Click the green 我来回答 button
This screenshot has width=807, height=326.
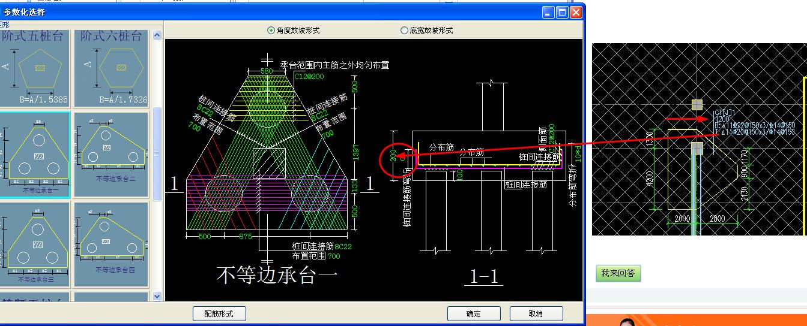click(618, 273)
